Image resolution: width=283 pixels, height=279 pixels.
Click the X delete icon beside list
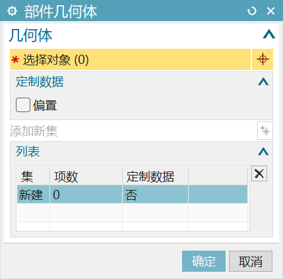point(259,173)
